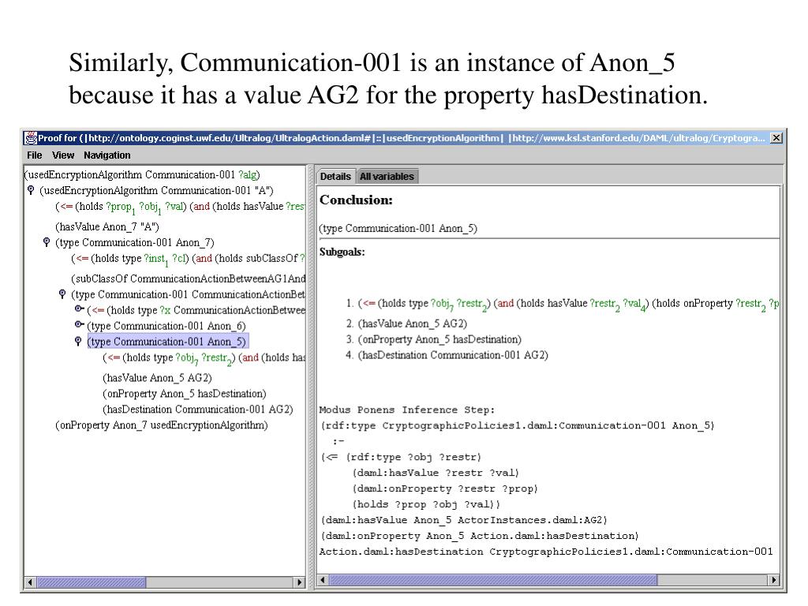Image resolution: width=808 pixels, height=606 pixels.
Task: Select tree row (hasValue Anon_5 AG2)
Action: pyautogui.click(x=157, y=378)
